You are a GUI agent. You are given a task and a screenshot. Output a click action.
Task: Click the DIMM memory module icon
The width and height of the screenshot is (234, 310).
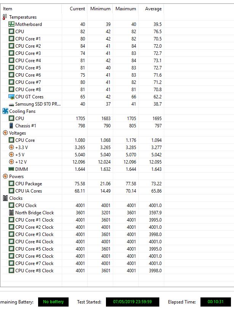click(11, 169)
